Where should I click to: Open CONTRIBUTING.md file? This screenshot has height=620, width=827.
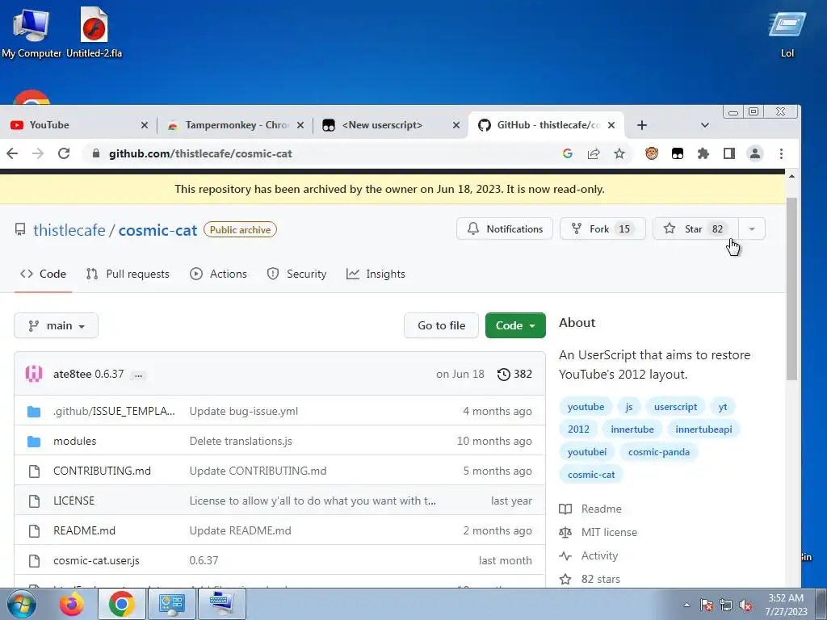pos(102,471)
